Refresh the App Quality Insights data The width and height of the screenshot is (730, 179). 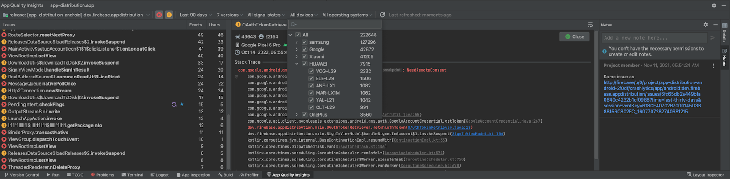tap(382, 15)
